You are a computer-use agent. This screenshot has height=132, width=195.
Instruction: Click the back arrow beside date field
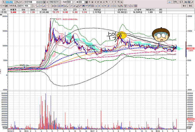click(x=47, y=2)
